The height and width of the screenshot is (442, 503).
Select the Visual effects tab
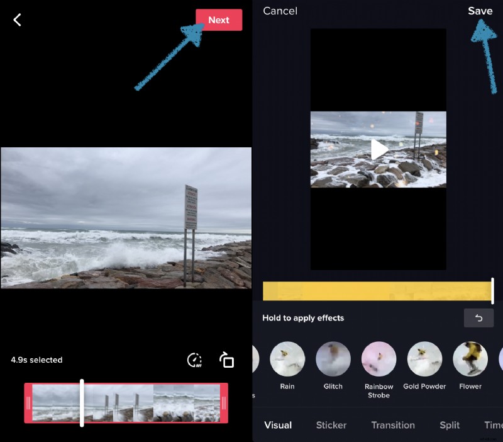pyautogui.click(x=278, y=425)
